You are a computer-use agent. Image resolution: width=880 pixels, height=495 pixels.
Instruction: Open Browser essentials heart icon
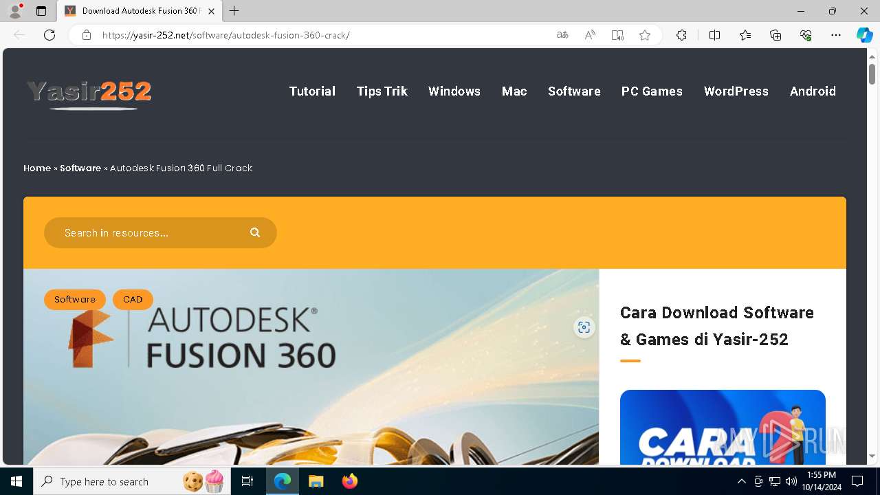pyautogui.click(x=806, y=35)
